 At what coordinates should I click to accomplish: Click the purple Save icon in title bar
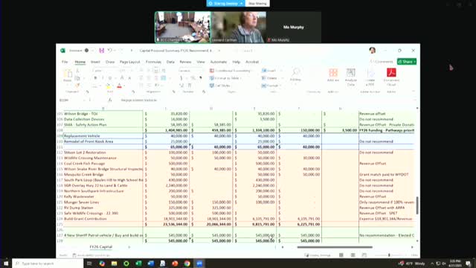pyautogui.click(x=101, y=51)
